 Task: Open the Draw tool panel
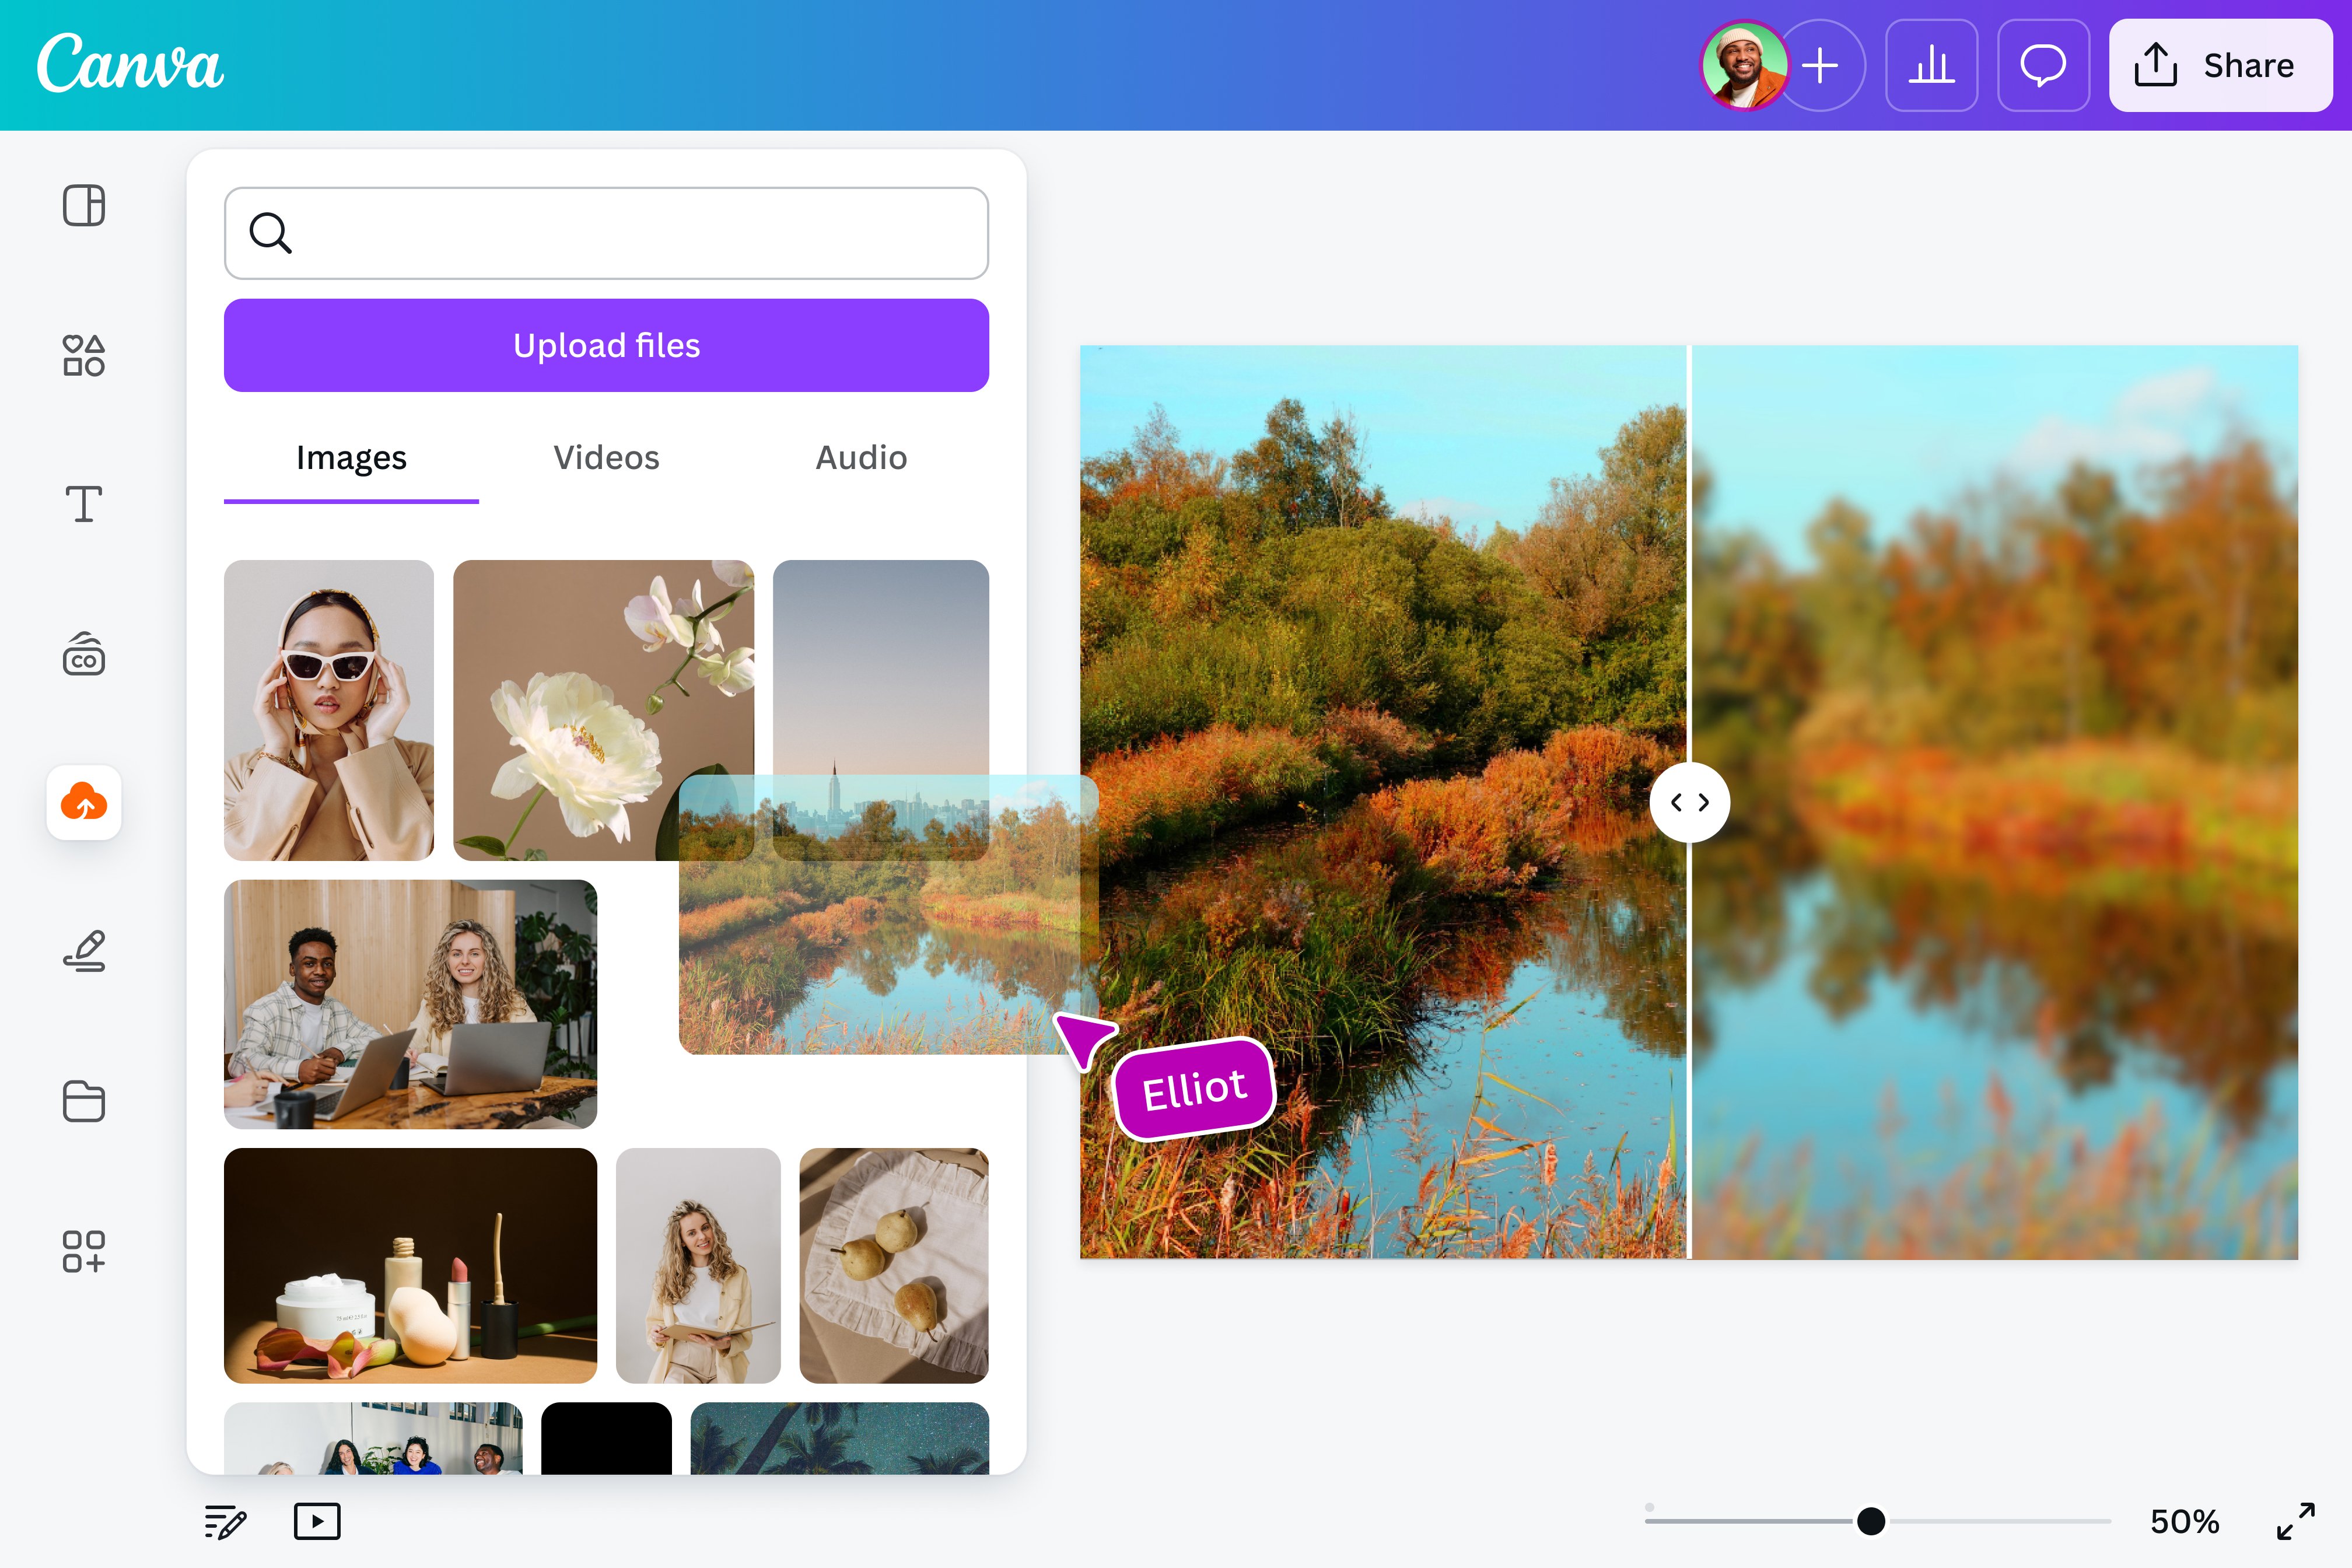click(x=84, y=951)
